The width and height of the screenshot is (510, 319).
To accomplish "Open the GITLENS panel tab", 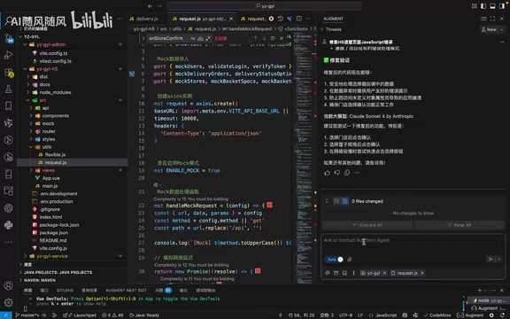I will tap(65, 290).
